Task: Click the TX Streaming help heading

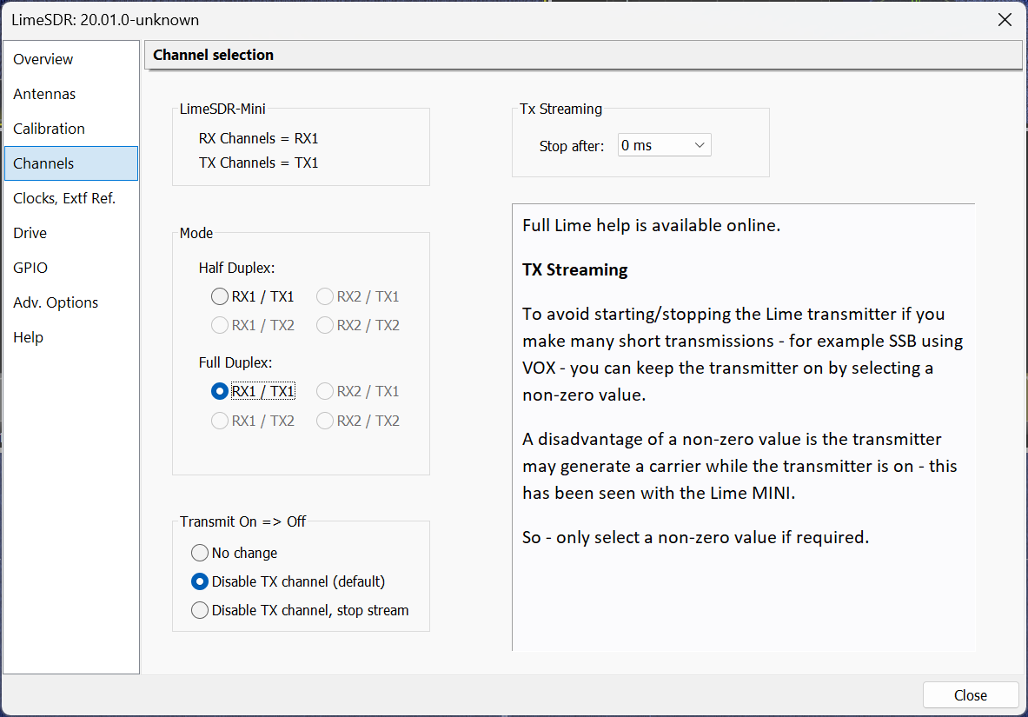Action: point(574,269)
